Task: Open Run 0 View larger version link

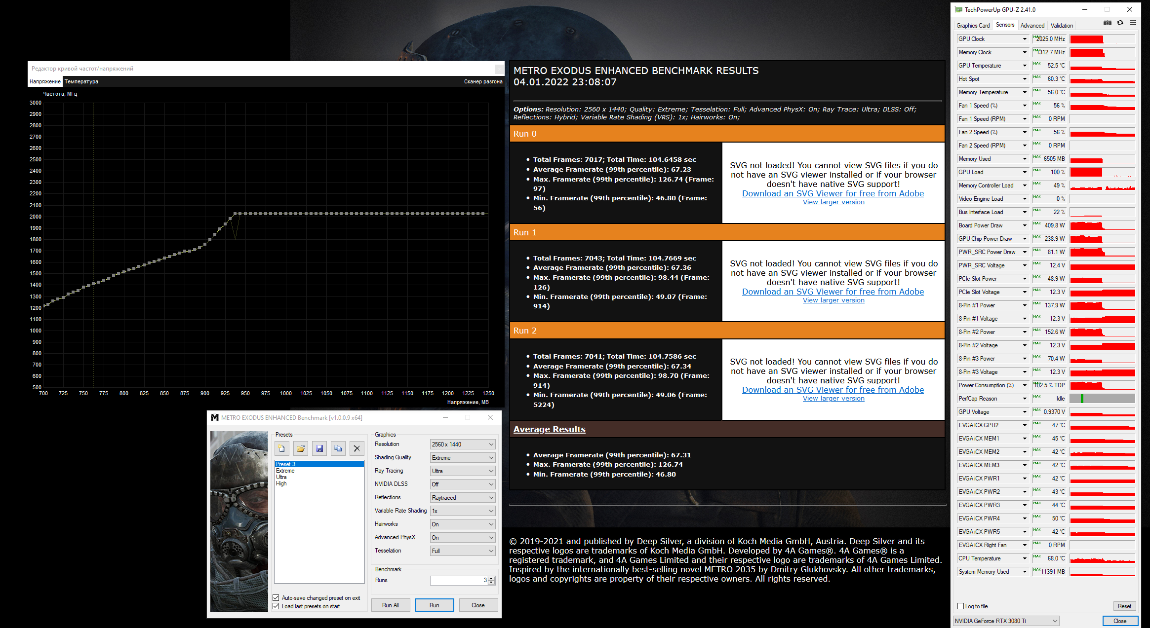Action: (833, 202)
